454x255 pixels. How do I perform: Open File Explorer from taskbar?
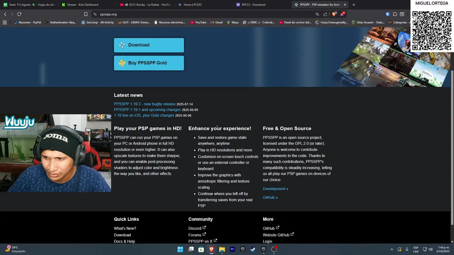click(222, 249)
